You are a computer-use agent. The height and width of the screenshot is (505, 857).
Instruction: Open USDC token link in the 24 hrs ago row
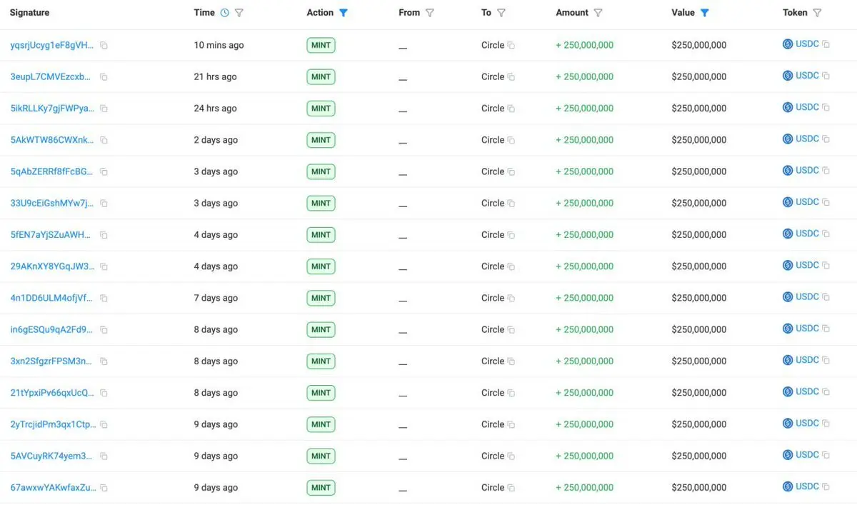pyautogui.click(x=807, y=107)
